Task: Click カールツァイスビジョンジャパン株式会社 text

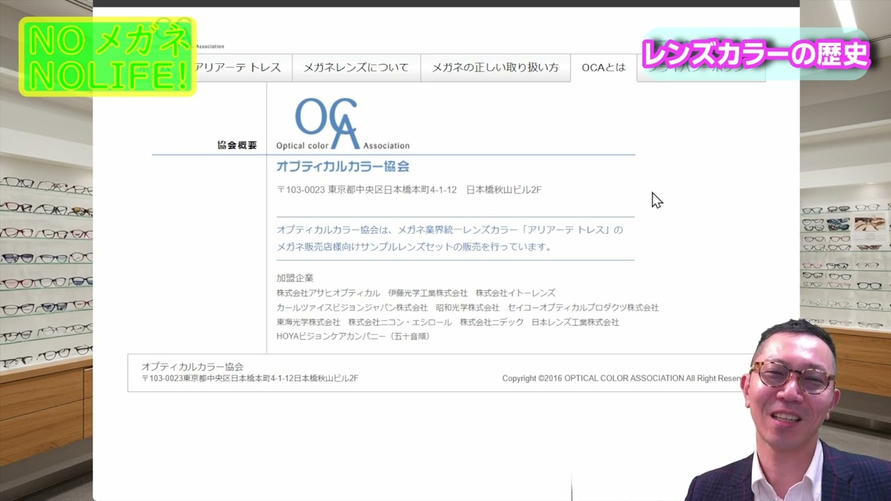Action: (x=352, y=308)
